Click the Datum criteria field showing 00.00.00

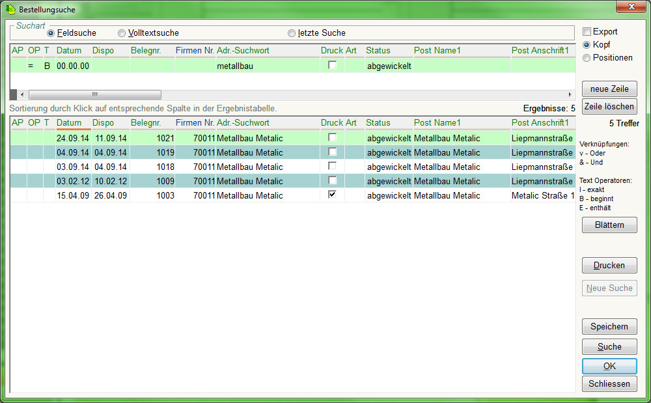[x=73, y=66]
